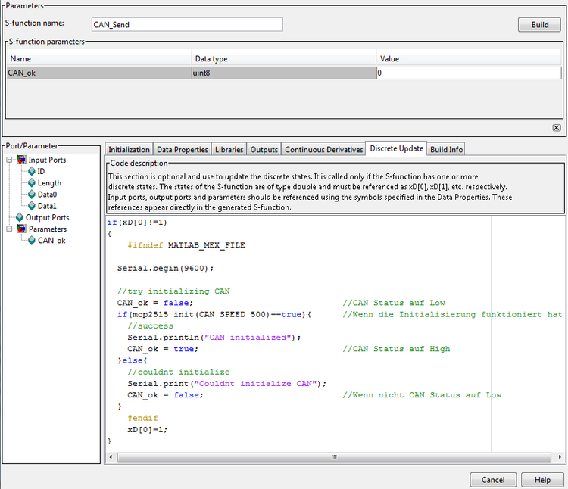Collapse the Input Ports tree node
The image size is (568, 489).
(9, 160)
